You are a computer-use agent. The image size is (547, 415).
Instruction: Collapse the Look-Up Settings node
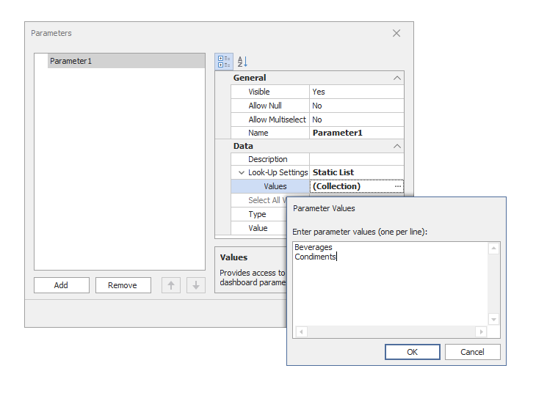[x=241, y=172]
